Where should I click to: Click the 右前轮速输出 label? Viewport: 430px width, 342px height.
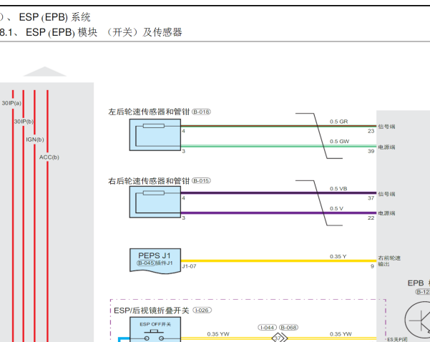tap(389, 261)
